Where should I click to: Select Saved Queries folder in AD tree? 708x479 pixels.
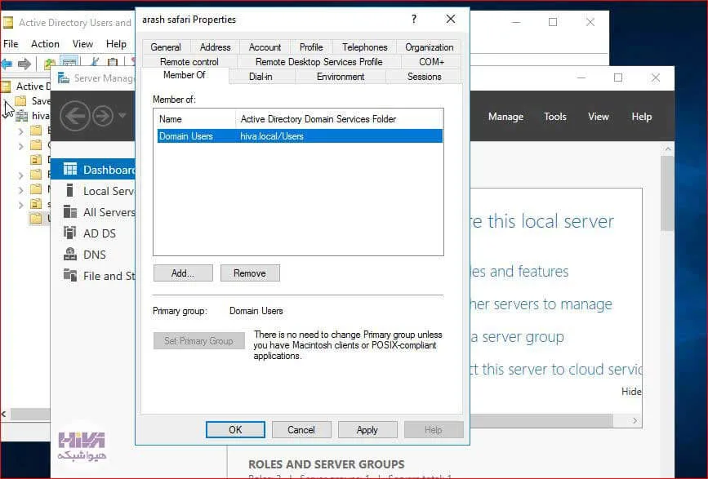(x=33, y=100)
